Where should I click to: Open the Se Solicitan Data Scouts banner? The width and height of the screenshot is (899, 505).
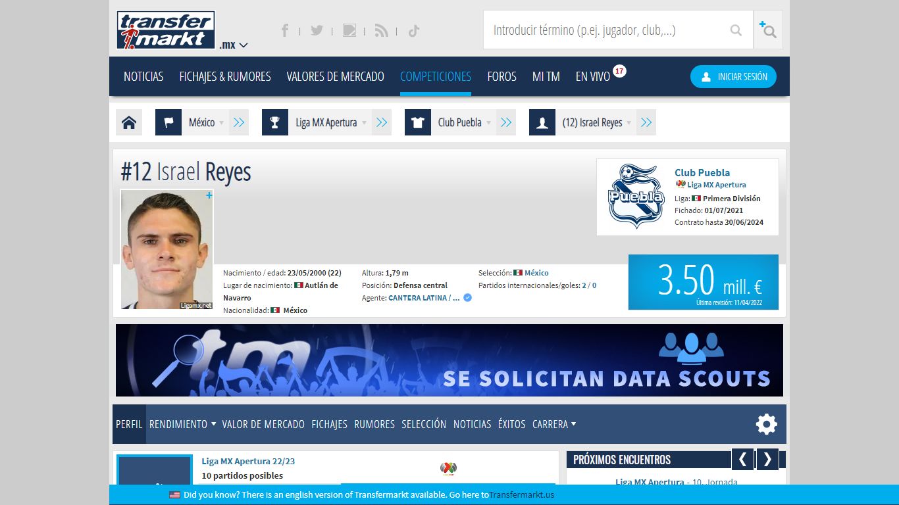click(449, 360)
